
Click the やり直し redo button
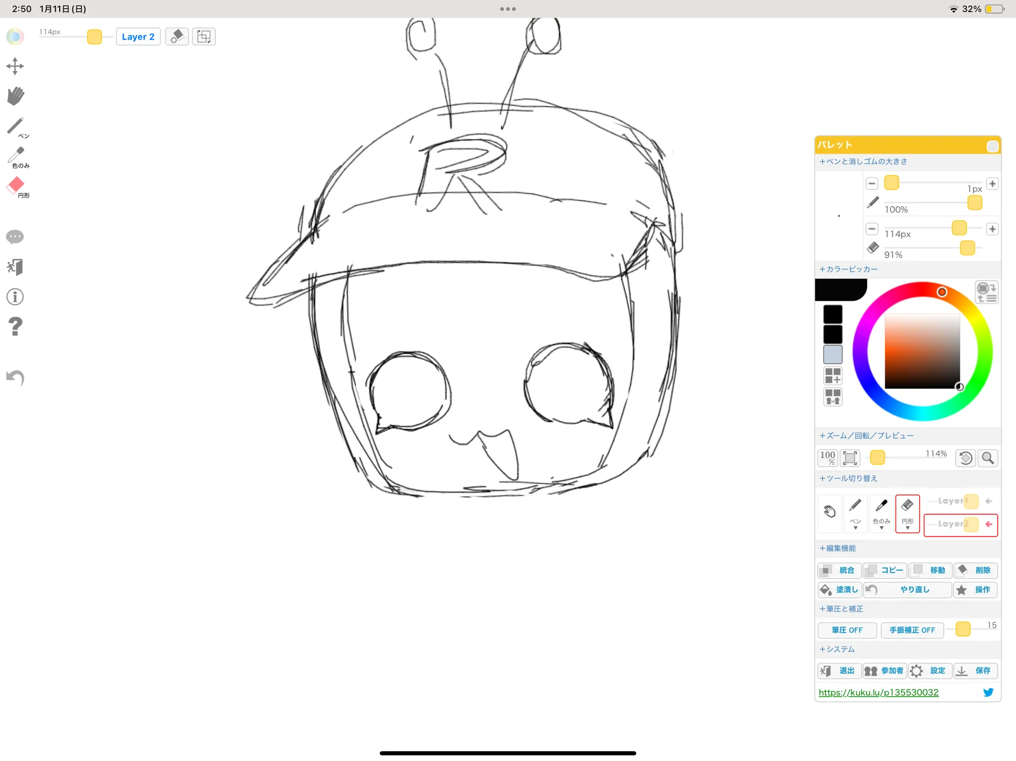pos(908,590)
